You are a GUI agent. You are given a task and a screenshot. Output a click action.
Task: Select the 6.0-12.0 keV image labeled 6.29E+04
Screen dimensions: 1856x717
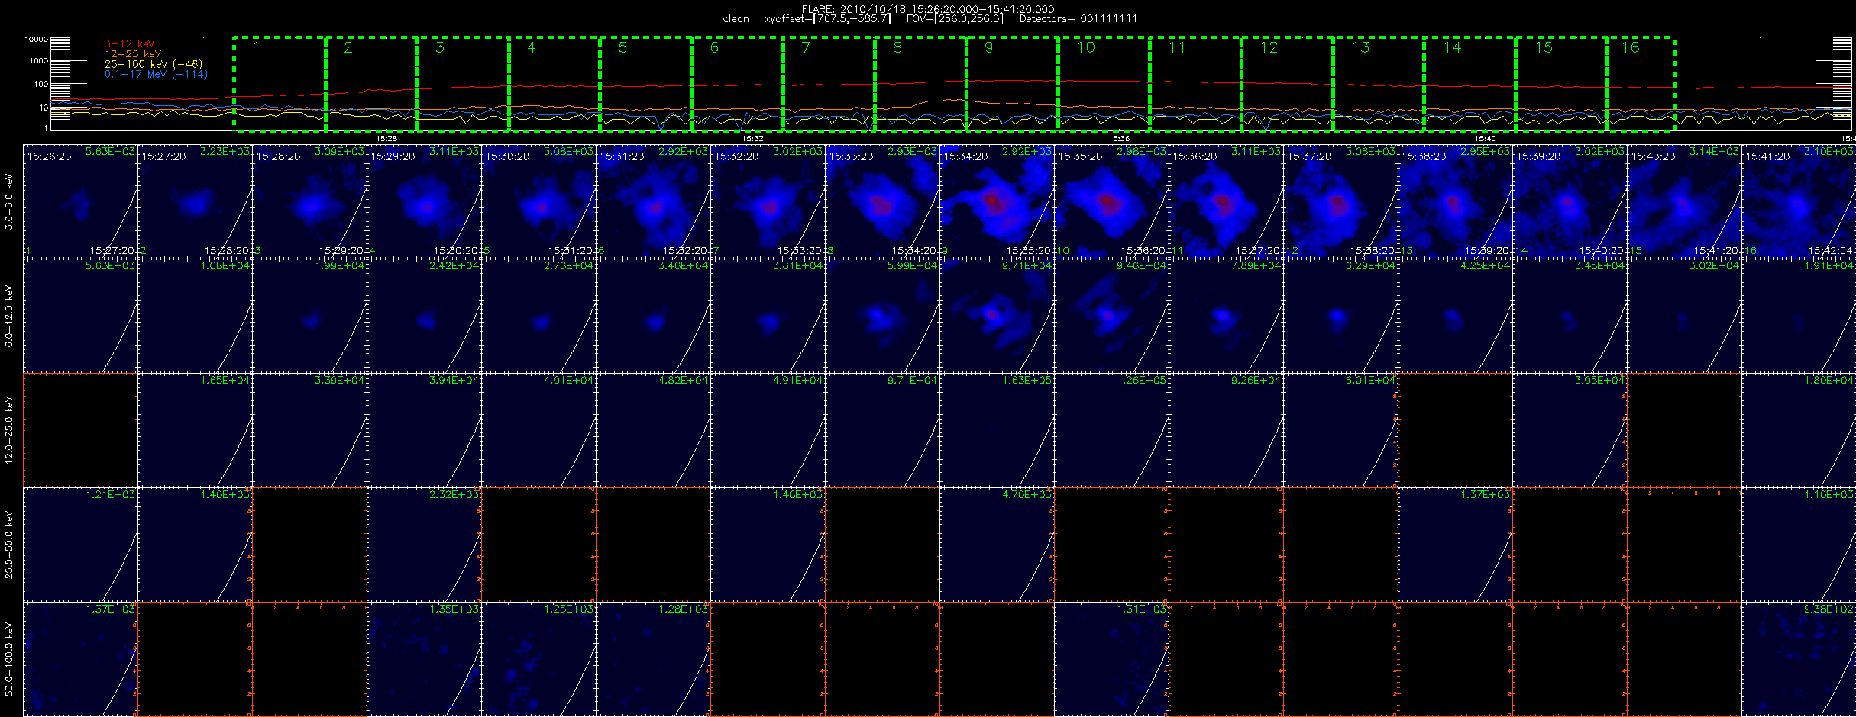click(x=1340, y=316)
